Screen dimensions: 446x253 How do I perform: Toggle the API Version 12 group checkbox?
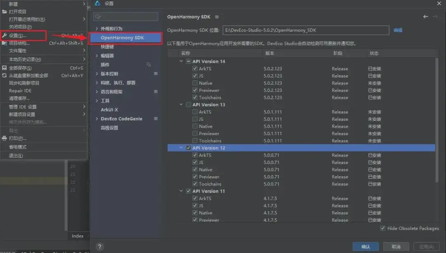click(188, 148)
